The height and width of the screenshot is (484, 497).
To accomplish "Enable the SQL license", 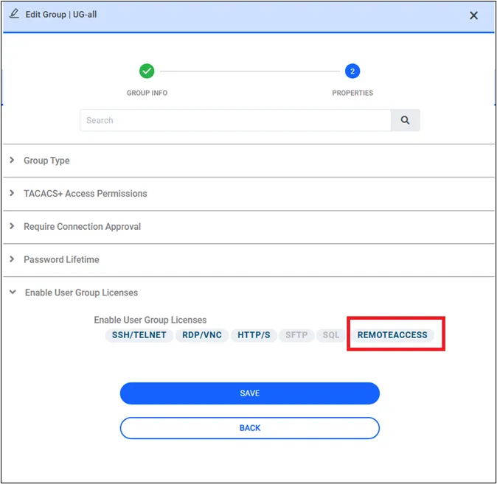I will point(331,334).
